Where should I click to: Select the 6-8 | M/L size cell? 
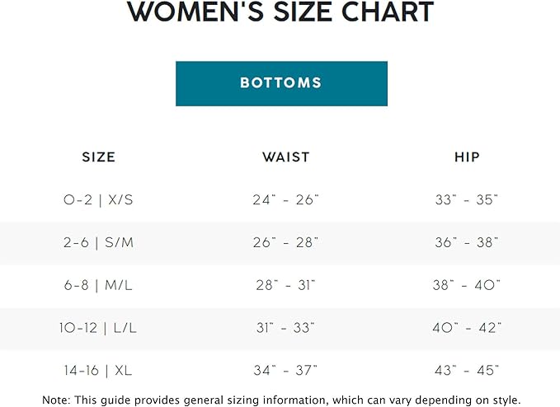[99, 285]
